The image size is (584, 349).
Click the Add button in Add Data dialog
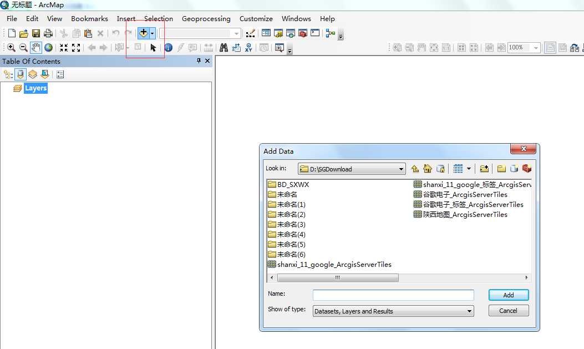(509, 295)
